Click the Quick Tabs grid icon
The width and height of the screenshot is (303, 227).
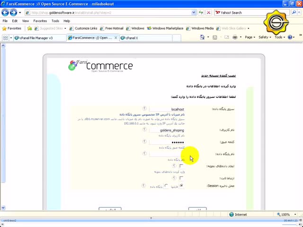click(x=5, y=38)
